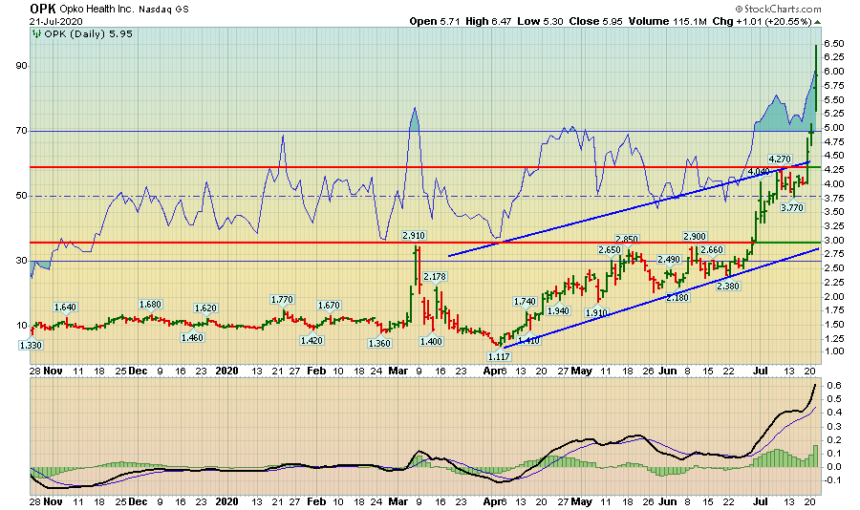Click the 4.270 July high price label
Screen dimensions: 860x510
point(780,159)
